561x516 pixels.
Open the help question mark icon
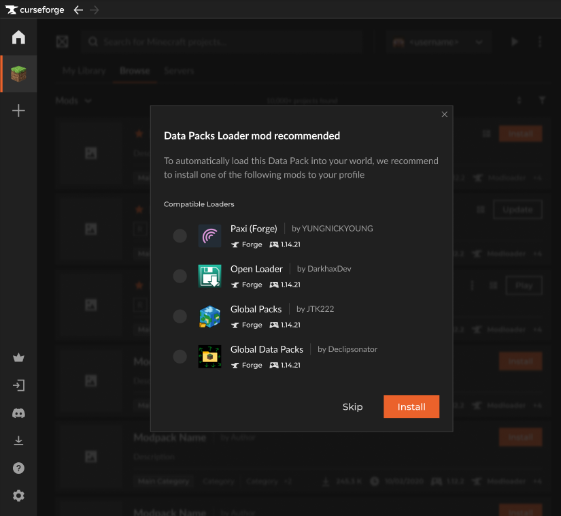click(18, 468)
